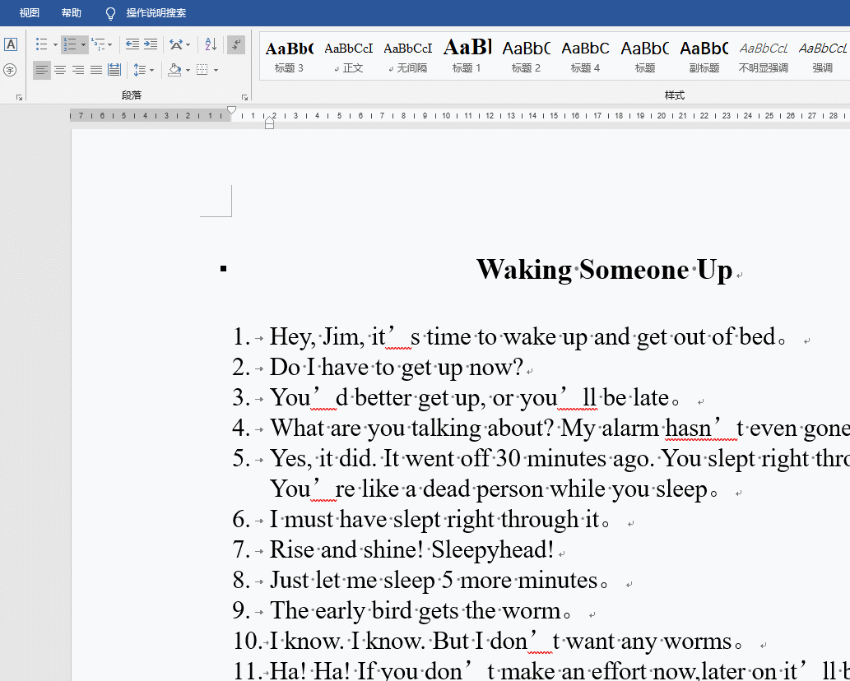Screen dimensions: 850x681
Task: Apply the 副标题 style
Action: (x=704, y=56)
